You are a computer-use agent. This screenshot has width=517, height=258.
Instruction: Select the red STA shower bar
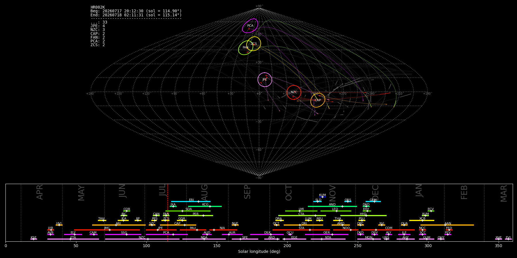[x=301, y=230]
